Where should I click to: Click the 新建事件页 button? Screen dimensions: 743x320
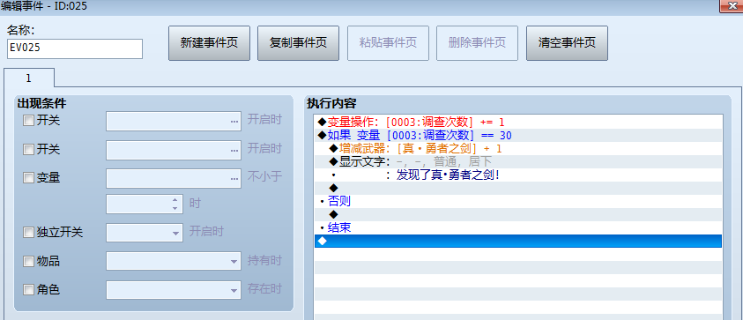[209, 43]
